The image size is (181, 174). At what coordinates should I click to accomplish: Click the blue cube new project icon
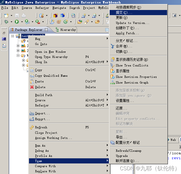point(63,15)
